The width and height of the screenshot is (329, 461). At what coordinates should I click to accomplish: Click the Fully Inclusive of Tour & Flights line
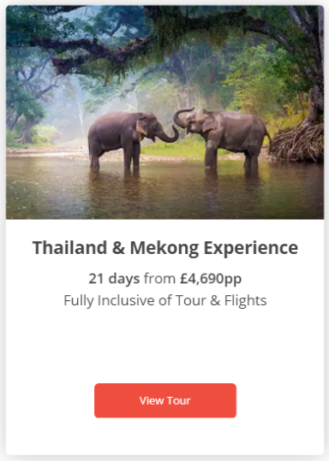pos(165,300)
